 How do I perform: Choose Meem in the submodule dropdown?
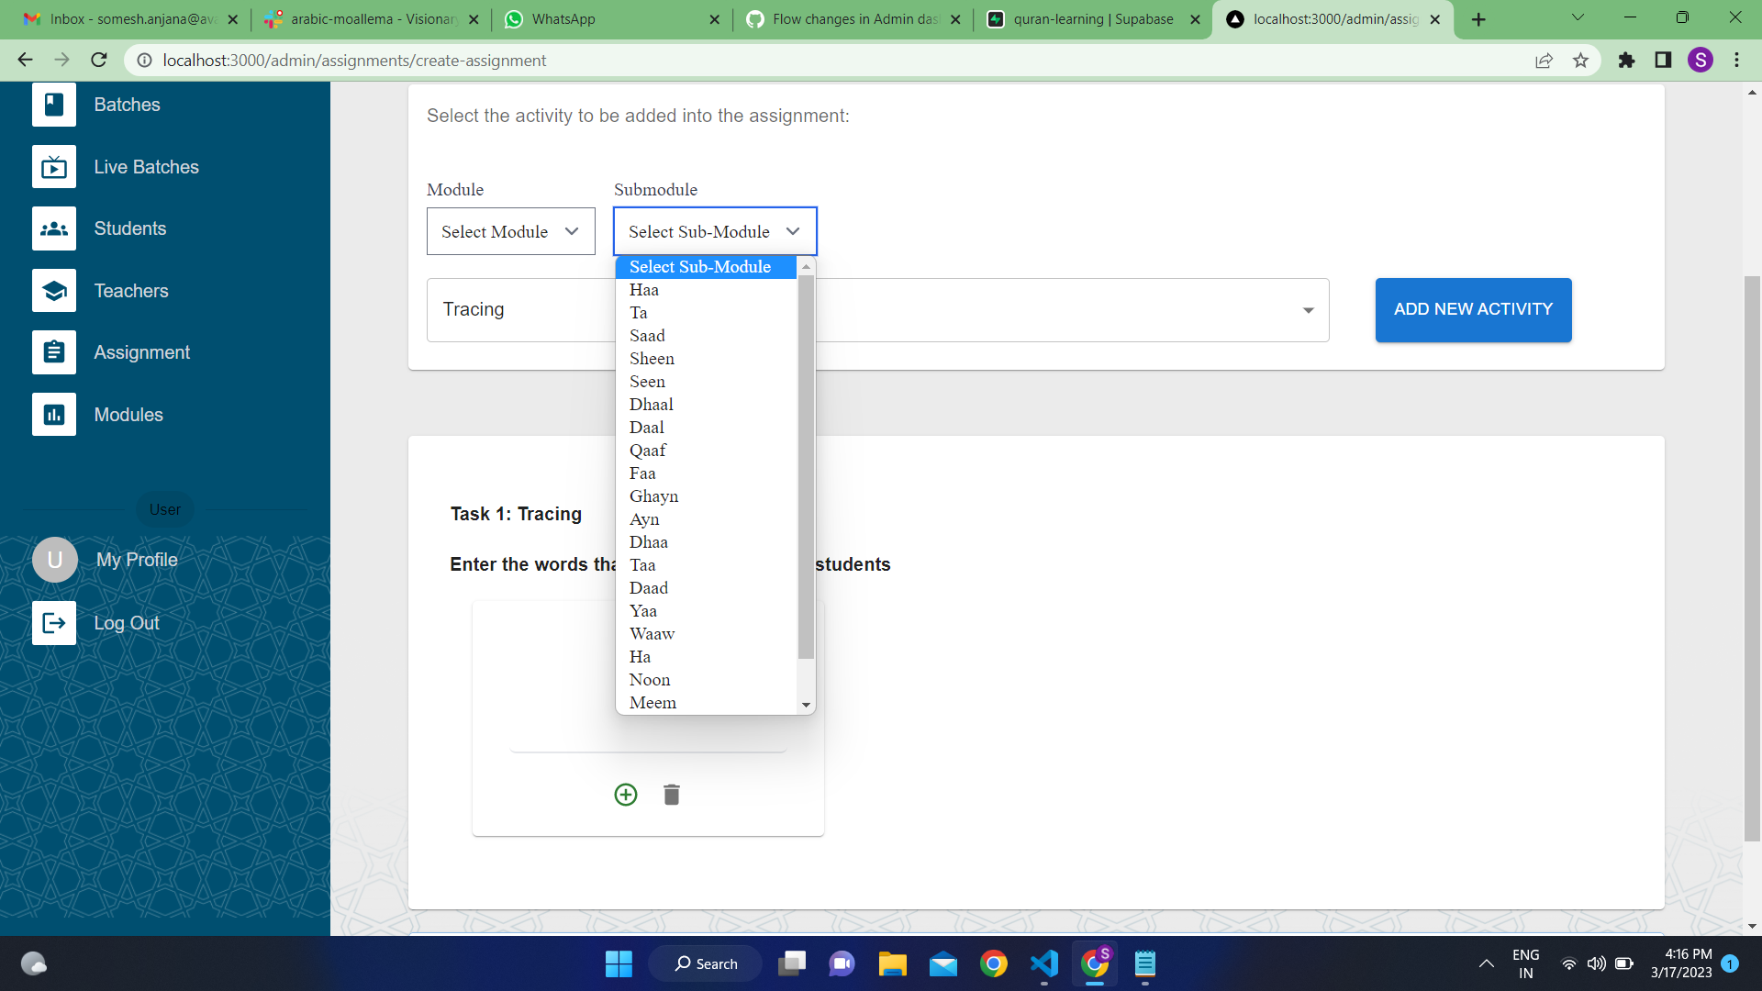[x=652, y=702]
